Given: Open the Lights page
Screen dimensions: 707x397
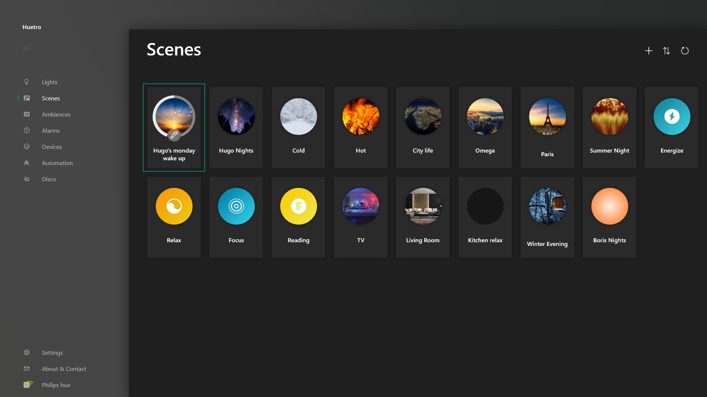Looking at the screenshot, I should click(x=49, y=82).
